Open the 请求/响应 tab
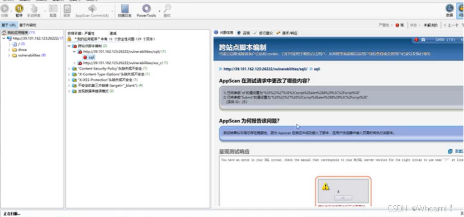Viewport: 464px width, 217px height. (287, 33)
